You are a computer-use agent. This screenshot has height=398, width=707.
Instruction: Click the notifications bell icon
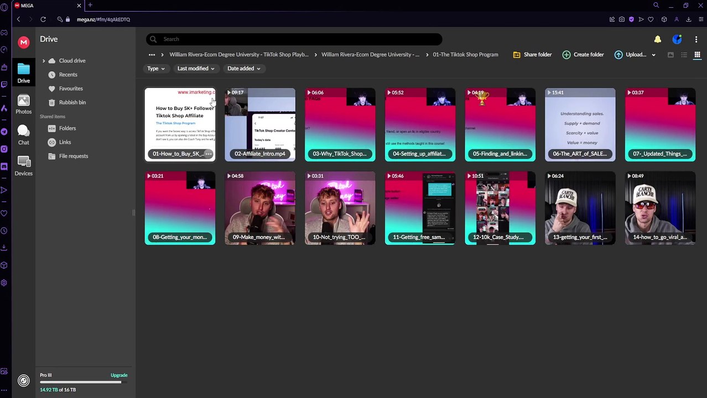click(657, 39)
